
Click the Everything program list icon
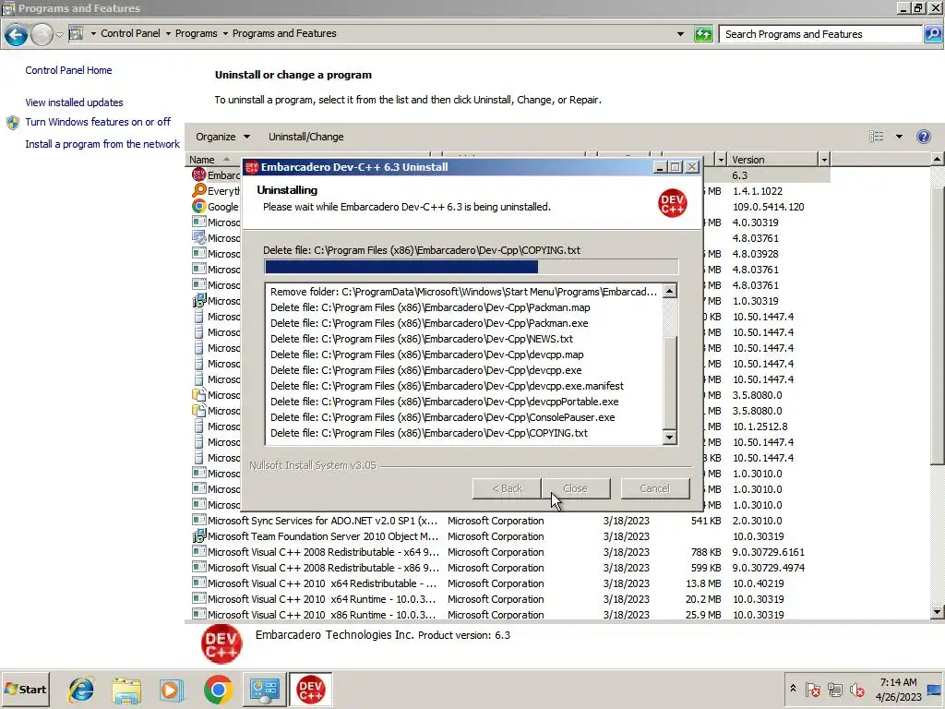click(x=199, y=190)
